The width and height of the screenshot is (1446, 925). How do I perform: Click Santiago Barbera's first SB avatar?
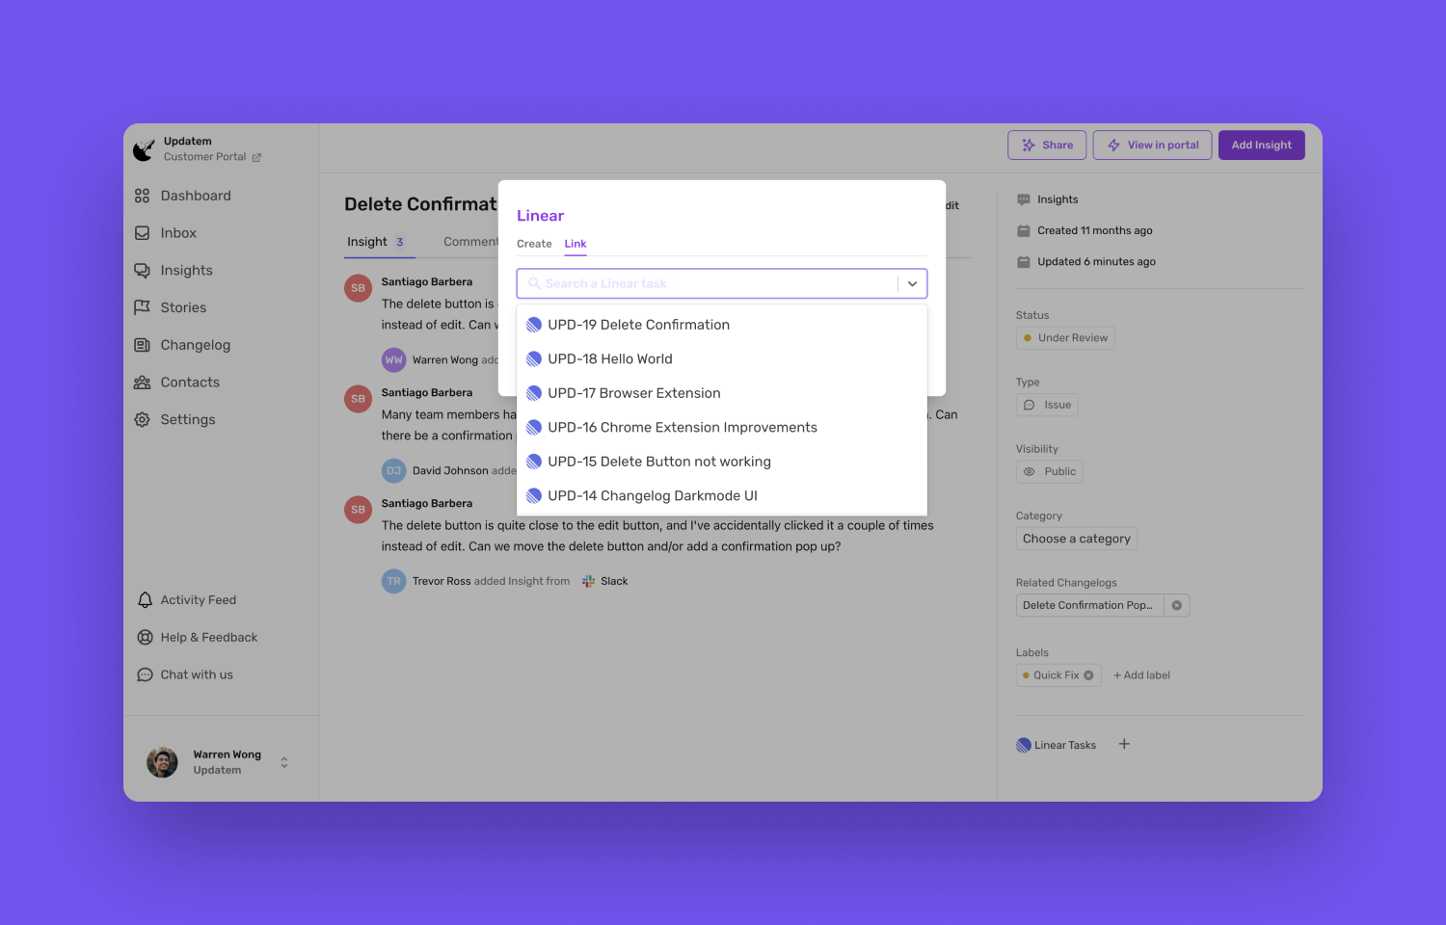pyautogui.click(x=359, y=288)
